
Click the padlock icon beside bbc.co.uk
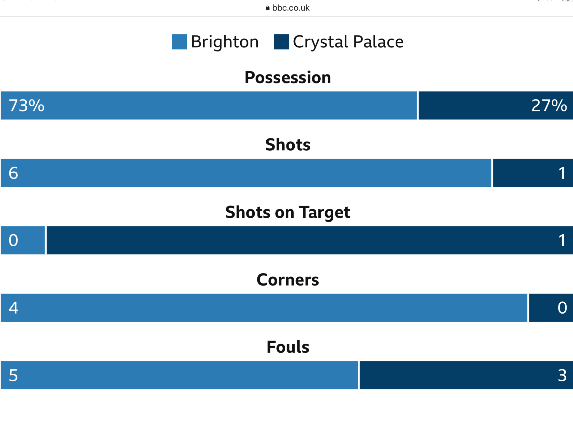pos(267,8)
